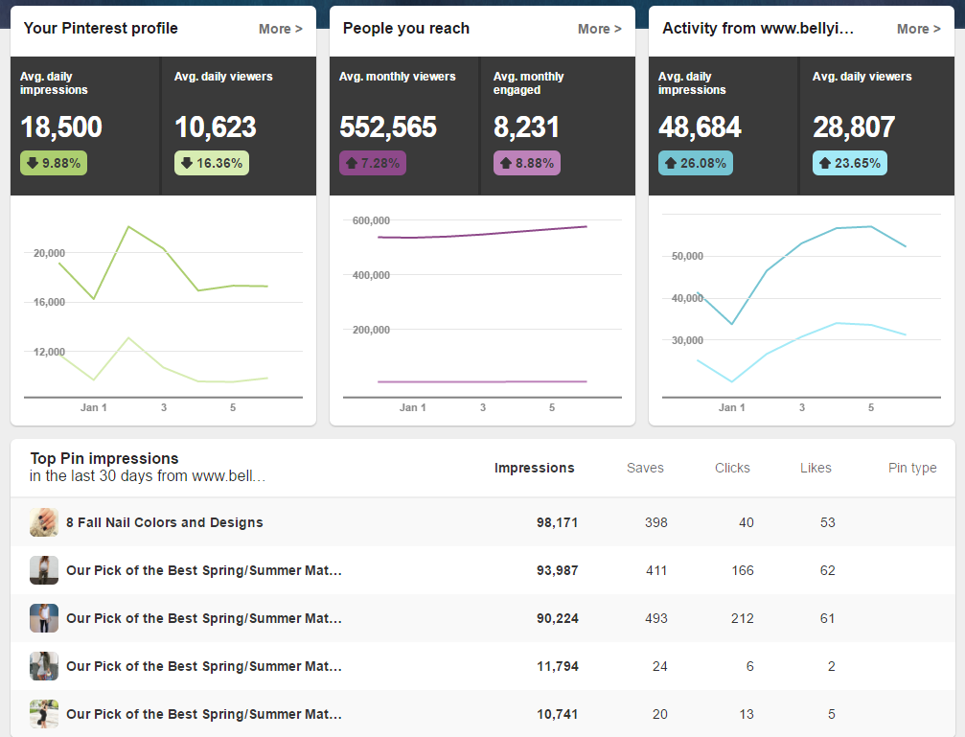Open More for People you reach
The image size is (965, 737).
(600, 29)
